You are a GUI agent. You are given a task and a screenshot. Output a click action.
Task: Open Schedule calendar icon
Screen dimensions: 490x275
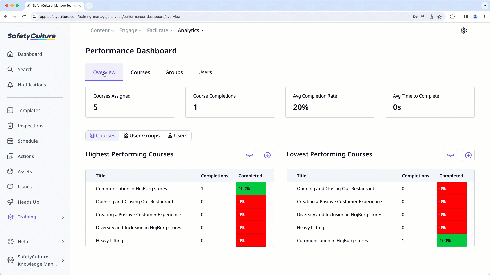(x=10, y=141)
